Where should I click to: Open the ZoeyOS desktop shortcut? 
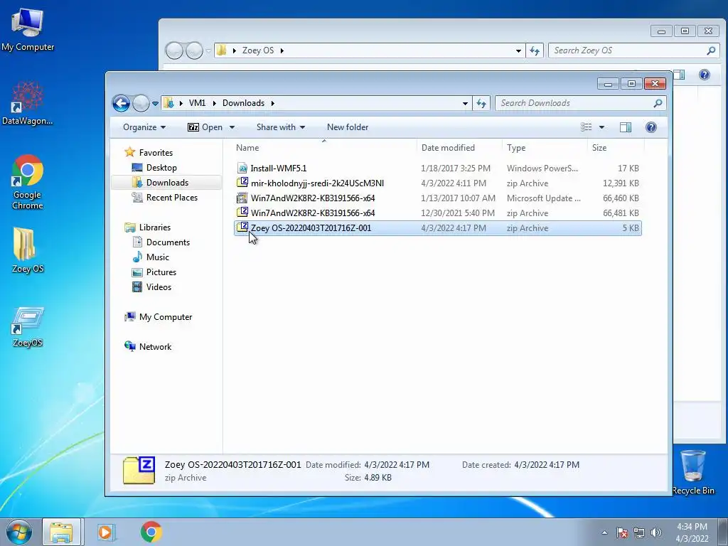pos(28,327)
